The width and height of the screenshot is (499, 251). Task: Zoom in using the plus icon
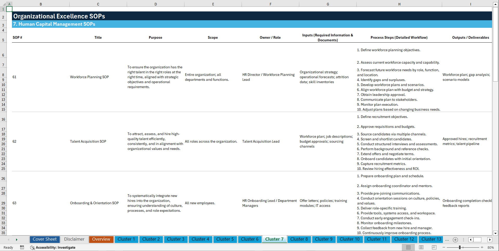pos(482,247)
